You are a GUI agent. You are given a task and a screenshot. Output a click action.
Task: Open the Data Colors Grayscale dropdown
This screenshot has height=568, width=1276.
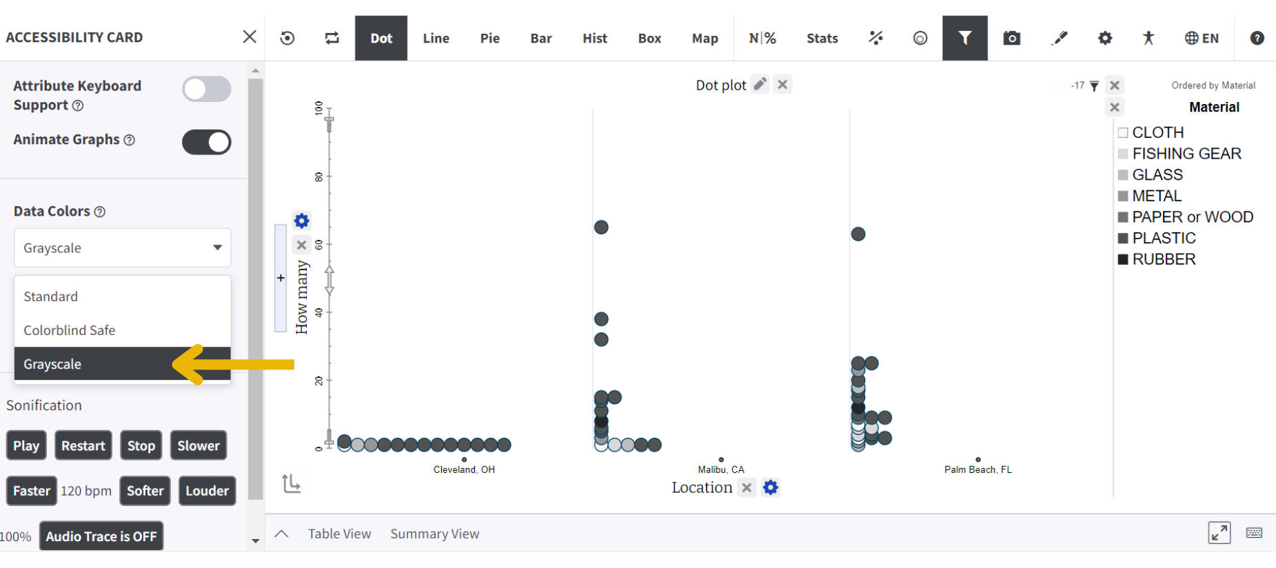(122, 247)
